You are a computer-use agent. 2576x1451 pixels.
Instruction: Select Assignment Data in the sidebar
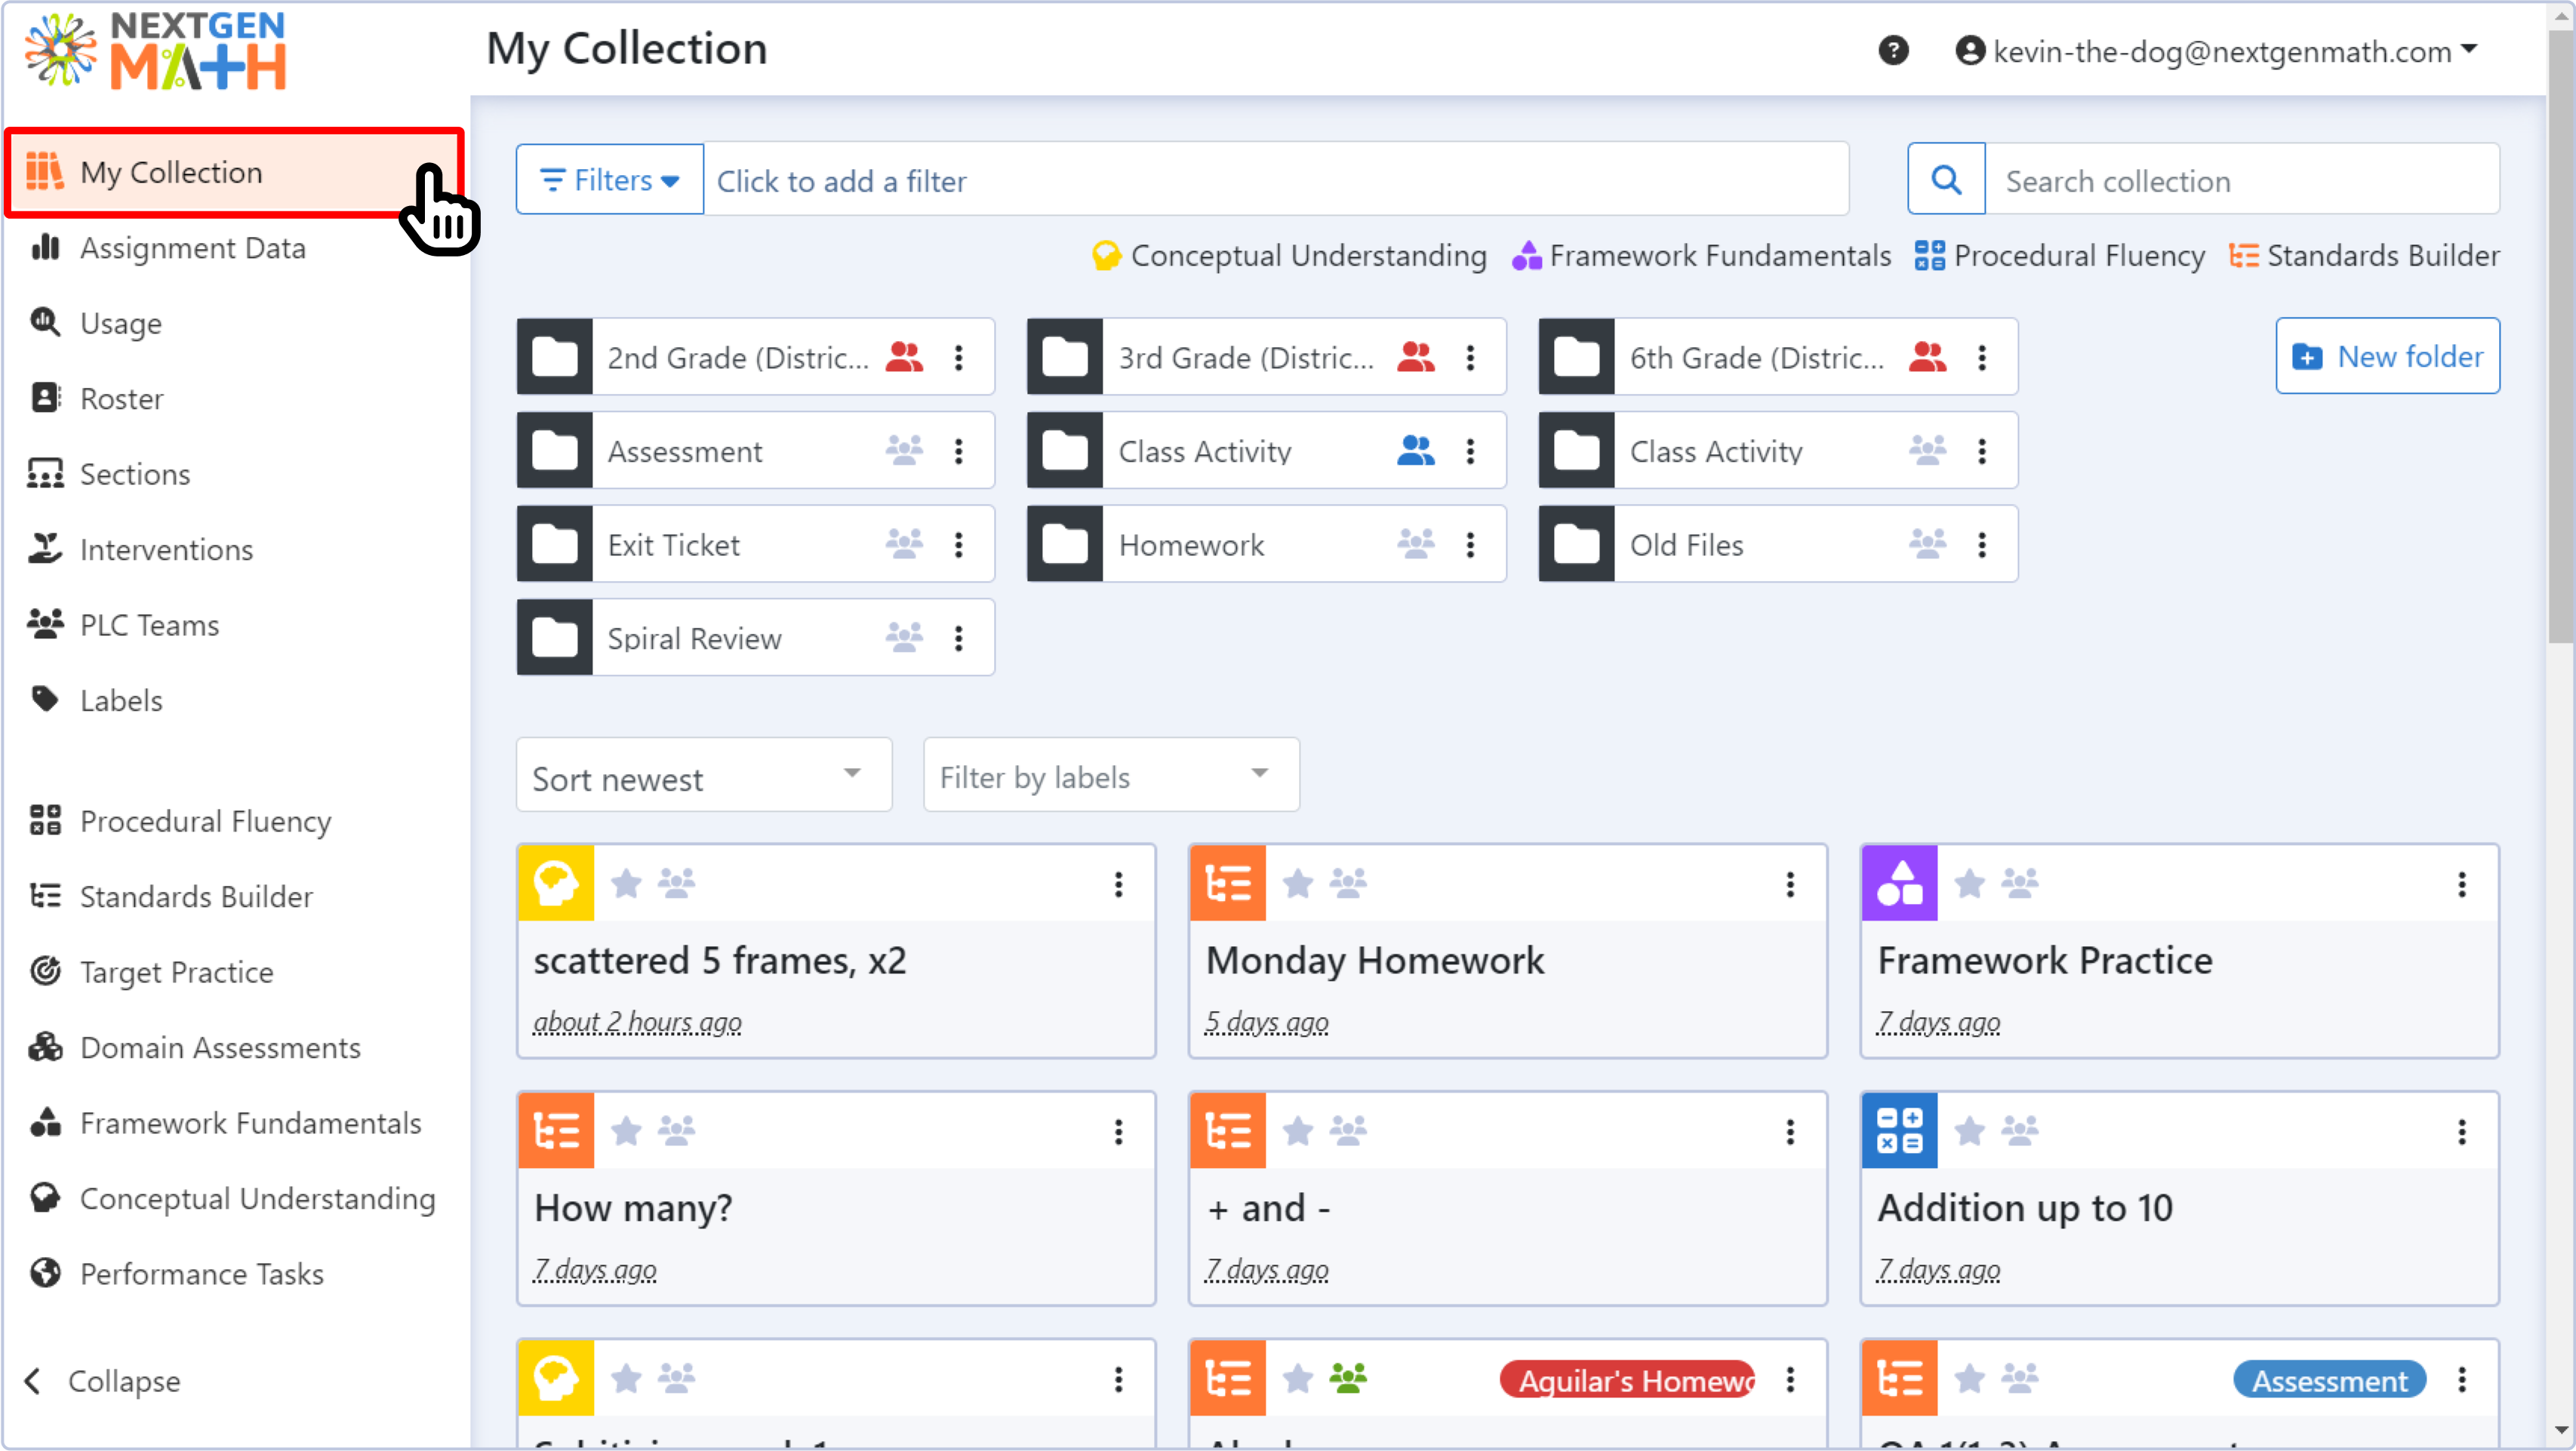click(x=193, y=247)
